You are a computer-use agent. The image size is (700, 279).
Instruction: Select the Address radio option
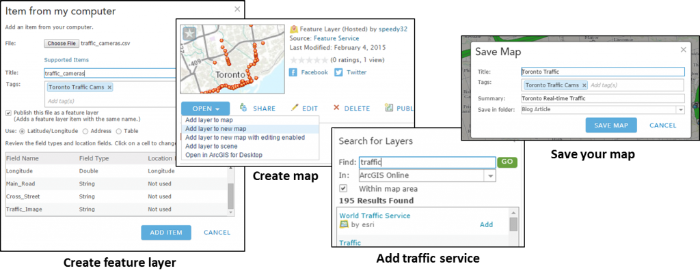[85, 131]
